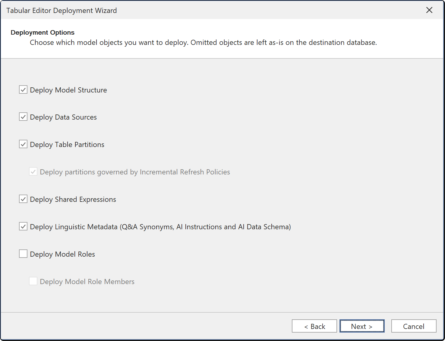Click the "Deploy Table Partitions" label text

[x=67, y=145]
